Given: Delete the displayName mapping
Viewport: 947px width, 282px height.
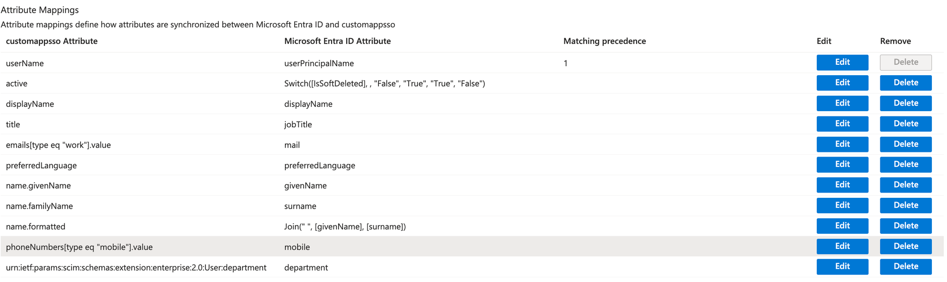Looking at the screenshot, I should pos(905,103).
